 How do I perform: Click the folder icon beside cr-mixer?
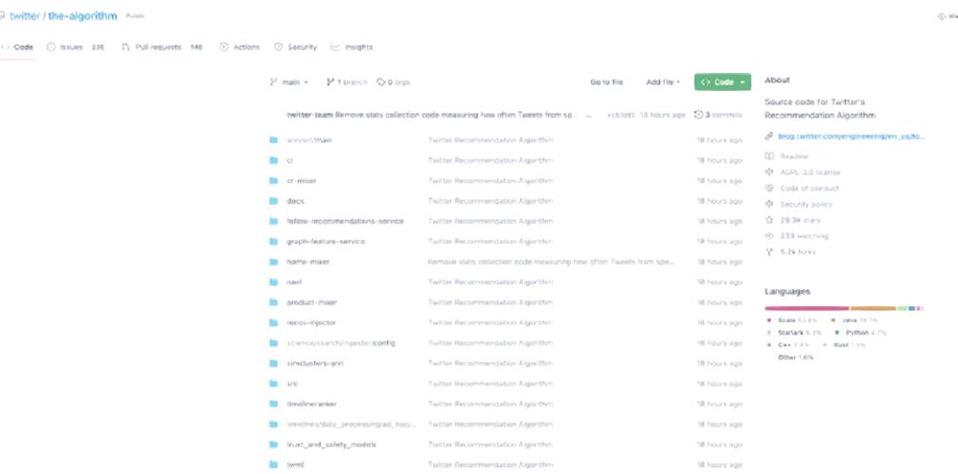pos(273,181)
